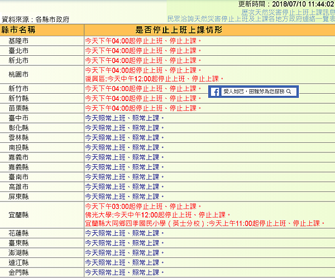Screen dimensions: 335x278
Task: Click 苗栗縣 status 今天下午04:00起停止上班
Action: point(143,108)
